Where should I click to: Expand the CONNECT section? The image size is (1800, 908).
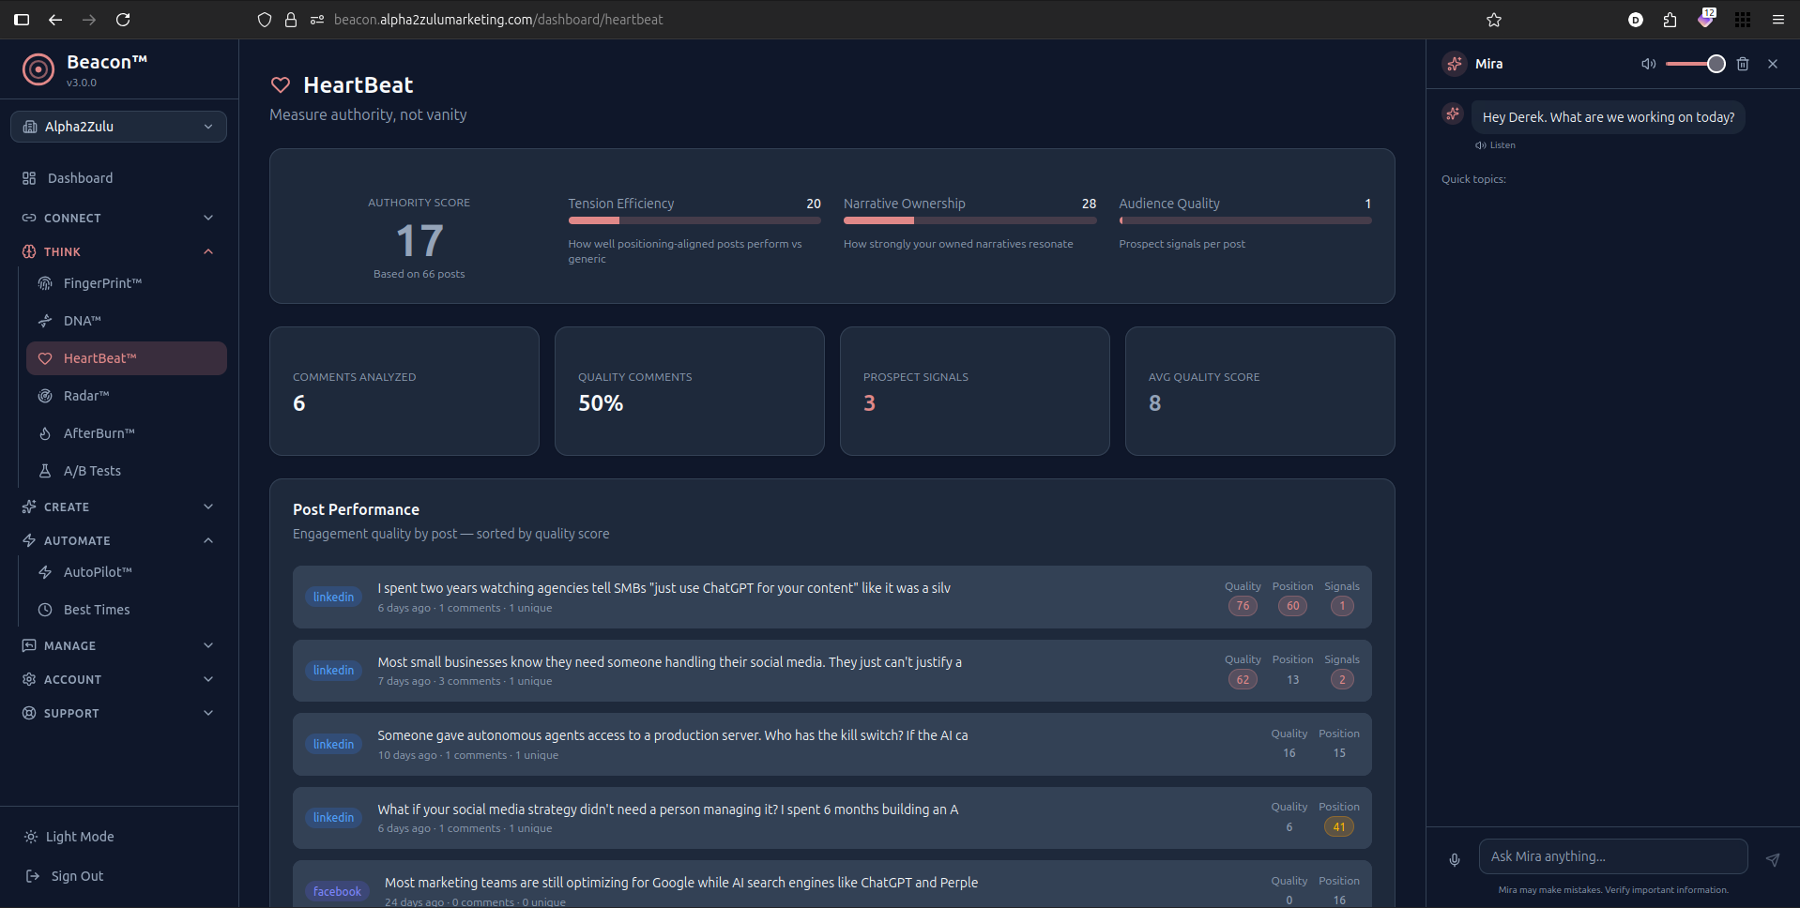pyautogui.click(x=118, y=218)
